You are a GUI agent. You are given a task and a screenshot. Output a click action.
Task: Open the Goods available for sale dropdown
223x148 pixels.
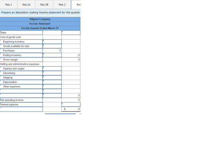coord(22,46)
